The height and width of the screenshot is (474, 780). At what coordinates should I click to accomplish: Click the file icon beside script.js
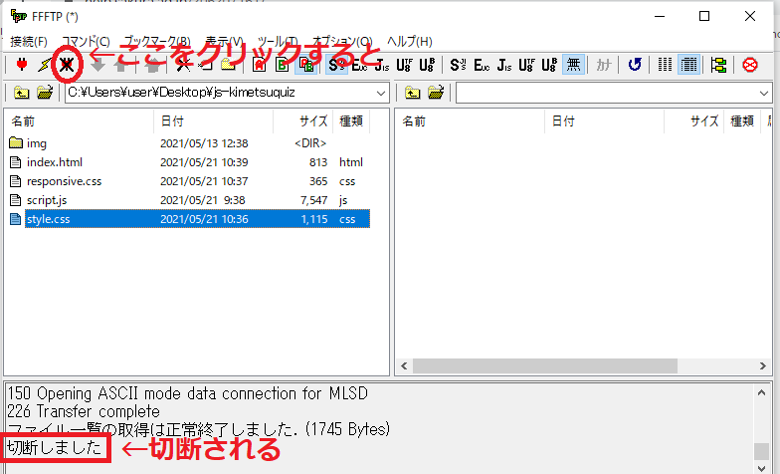[x=16, y=200]
